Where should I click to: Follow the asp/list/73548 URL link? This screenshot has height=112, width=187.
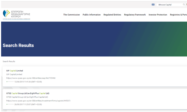31,78
